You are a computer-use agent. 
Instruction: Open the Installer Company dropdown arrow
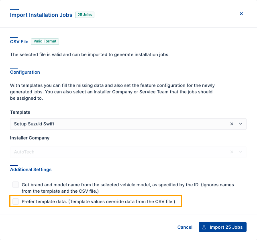[x=241, y=152]
